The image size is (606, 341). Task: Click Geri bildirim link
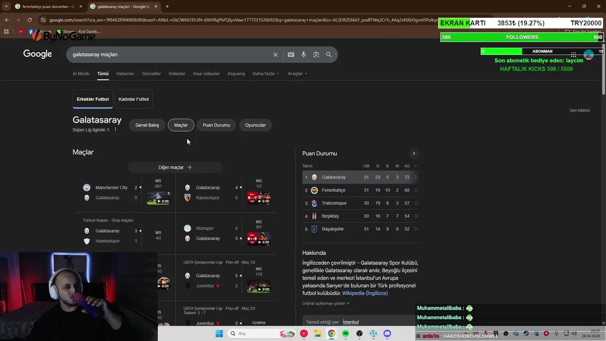[579, 110]
